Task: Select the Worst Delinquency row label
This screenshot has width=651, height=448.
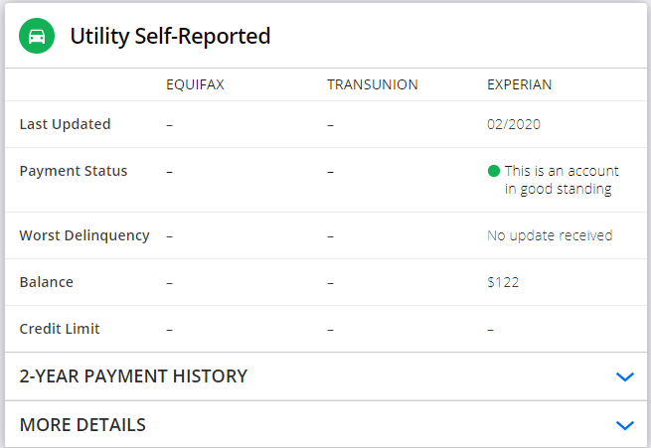Action: tap(84, 235)
